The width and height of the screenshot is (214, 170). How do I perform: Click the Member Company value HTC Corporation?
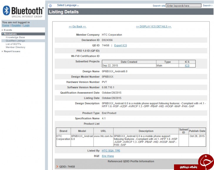tap(112, 35)
